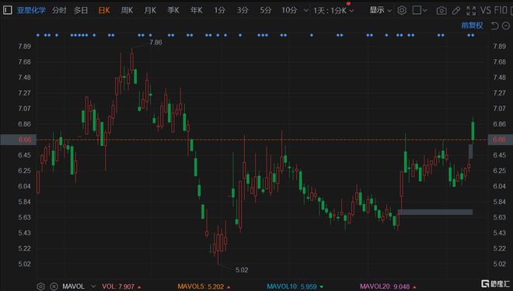Image resolution: width=513 pixels, height=291 pixels.
Task: Open the MAVOL indicator dropdown chevron
Action: click(93, 286)
